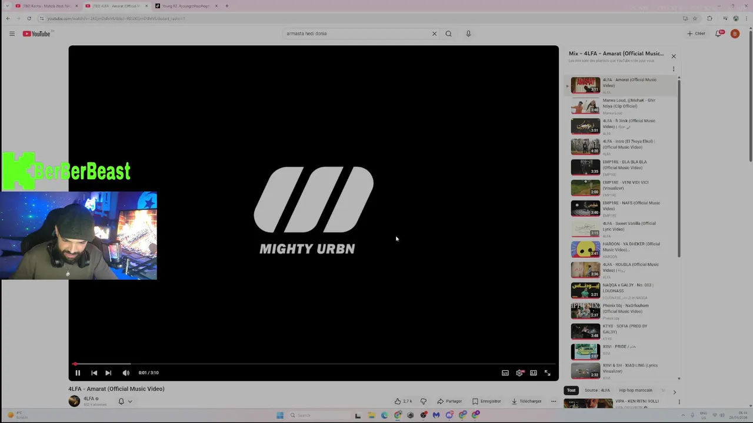Open YouTube notifications bell
This screenshot has height=423, width=753.
click(x=718, y=33)
